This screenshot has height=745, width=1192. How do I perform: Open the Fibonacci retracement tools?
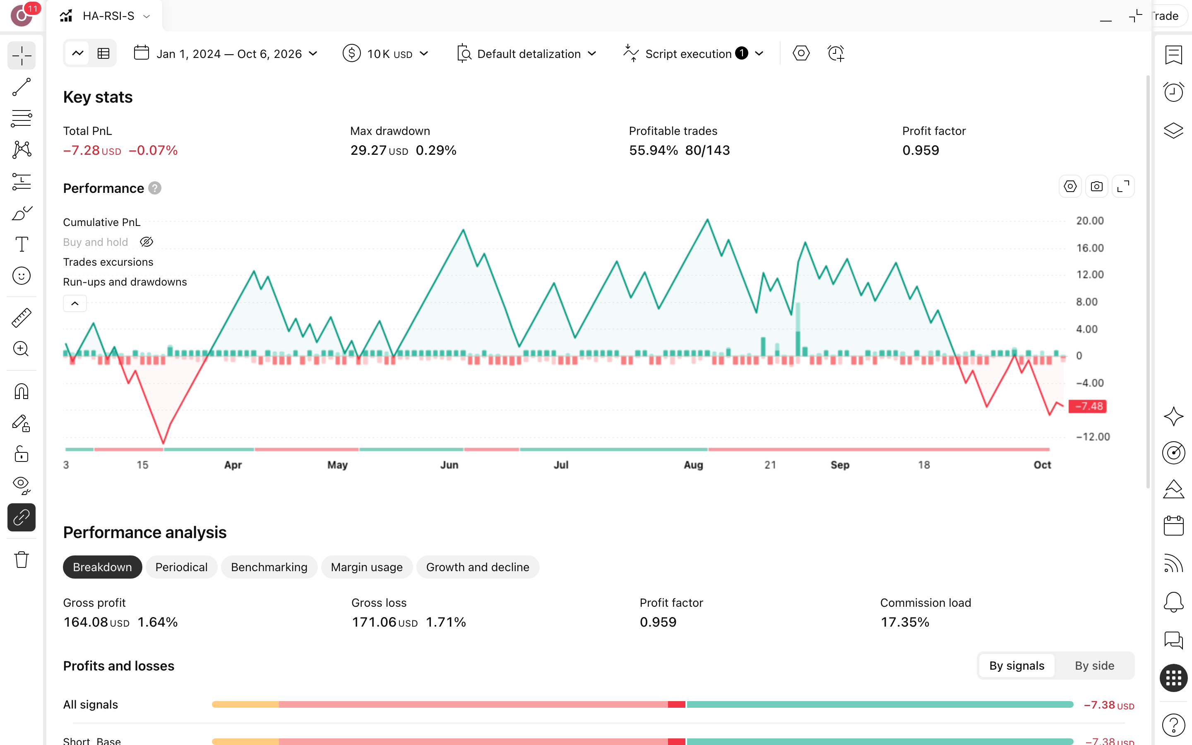point(21,118)
